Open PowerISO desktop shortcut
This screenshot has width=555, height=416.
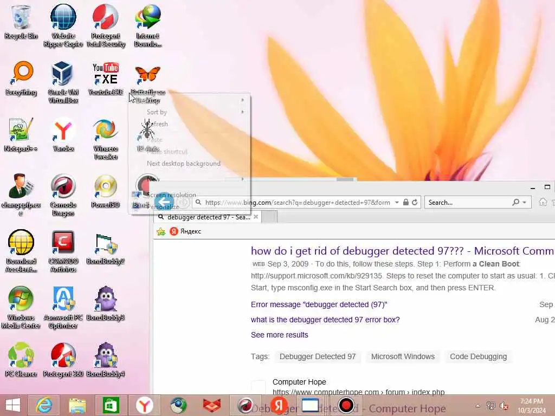tap(106, 191)
